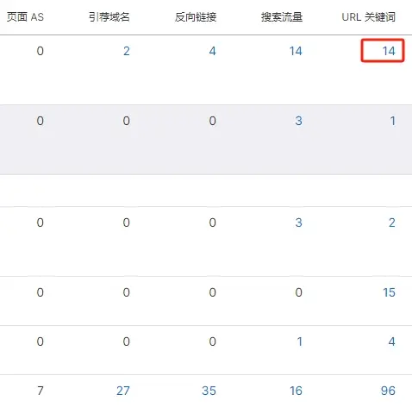Image resolution: width=412 pixels, height=407 pixels.
Task: Open the 搜索流量 value 1 link
Action: coord(299,341)
